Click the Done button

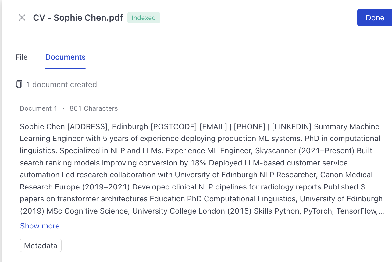point(375,18)
